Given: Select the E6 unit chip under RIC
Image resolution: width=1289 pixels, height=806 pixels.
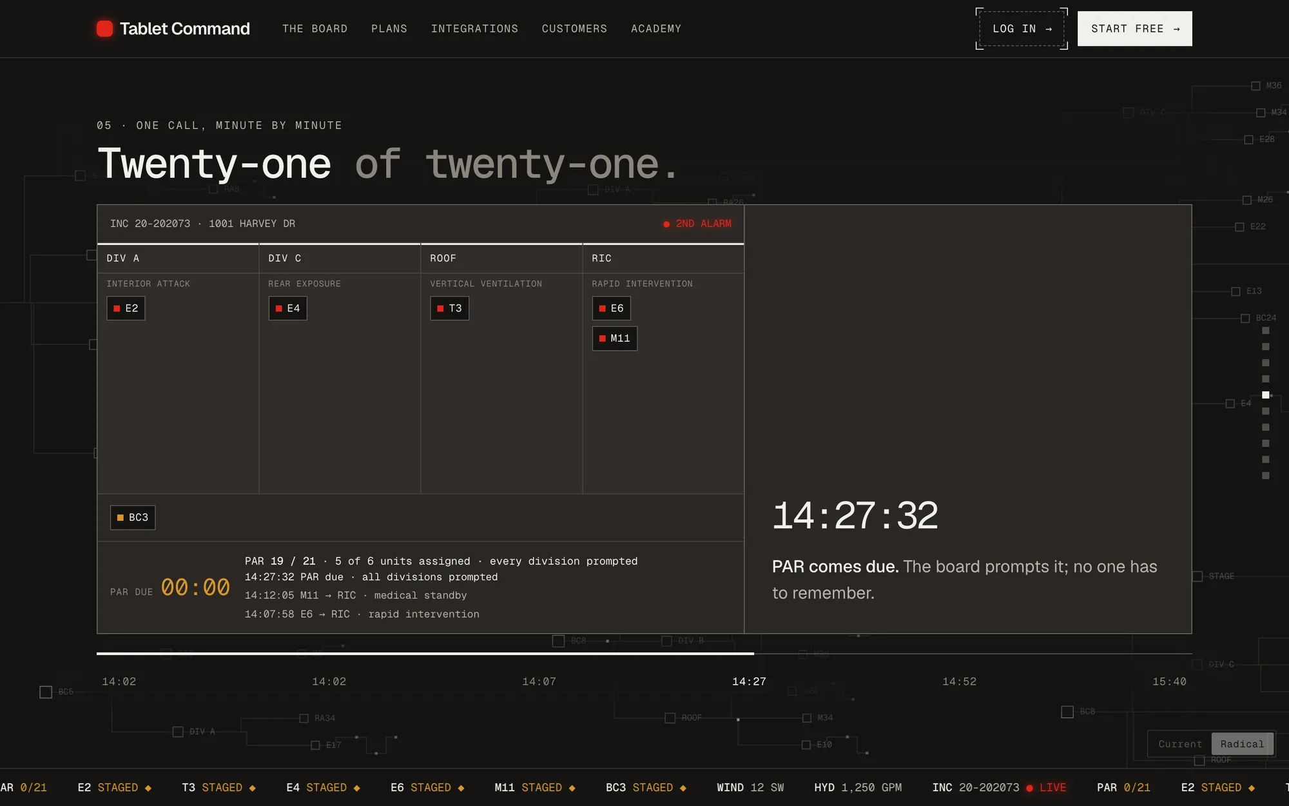Looking at the screenshot, I should [x=611, y=308].
